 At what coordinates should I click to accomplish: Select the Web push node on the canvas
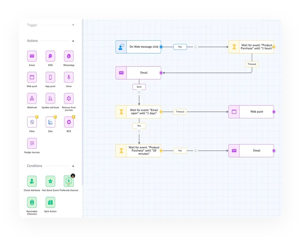pyautogui.click(x=251, y=112)
